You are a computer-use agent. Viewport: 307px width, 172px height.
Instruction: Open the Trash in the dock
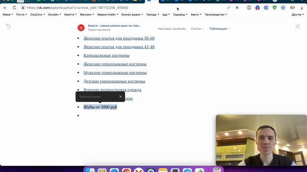(x=217, y=170)
